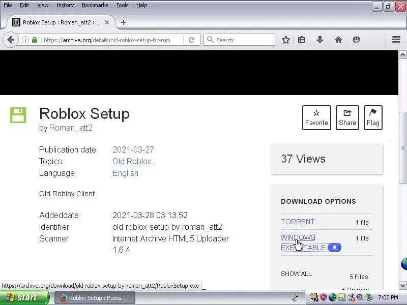Select the Roblox Setup browser tab
407x305 pixels.
[61, 22]
